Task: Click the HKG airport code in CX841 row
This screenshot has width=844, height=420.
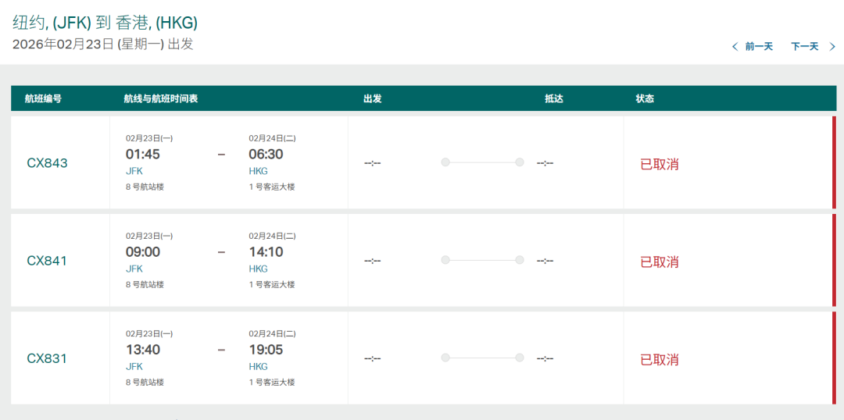Action: click(x=258, y=269)
